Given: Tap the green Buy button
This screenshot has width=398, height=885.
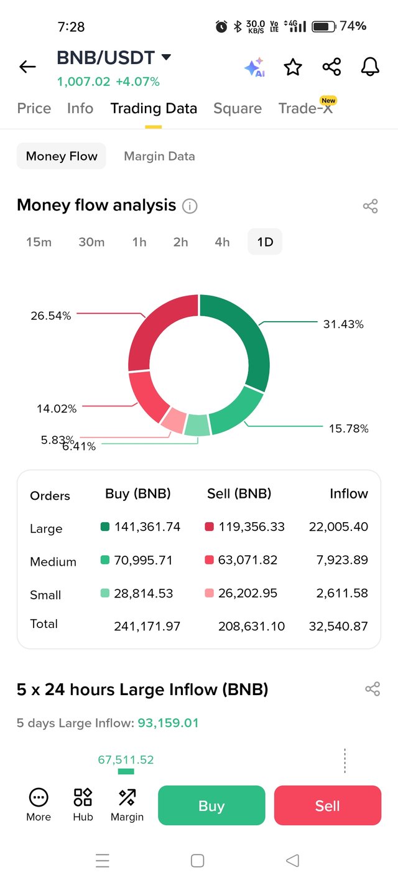Looking at the screenshot, I should click(211, 805).
